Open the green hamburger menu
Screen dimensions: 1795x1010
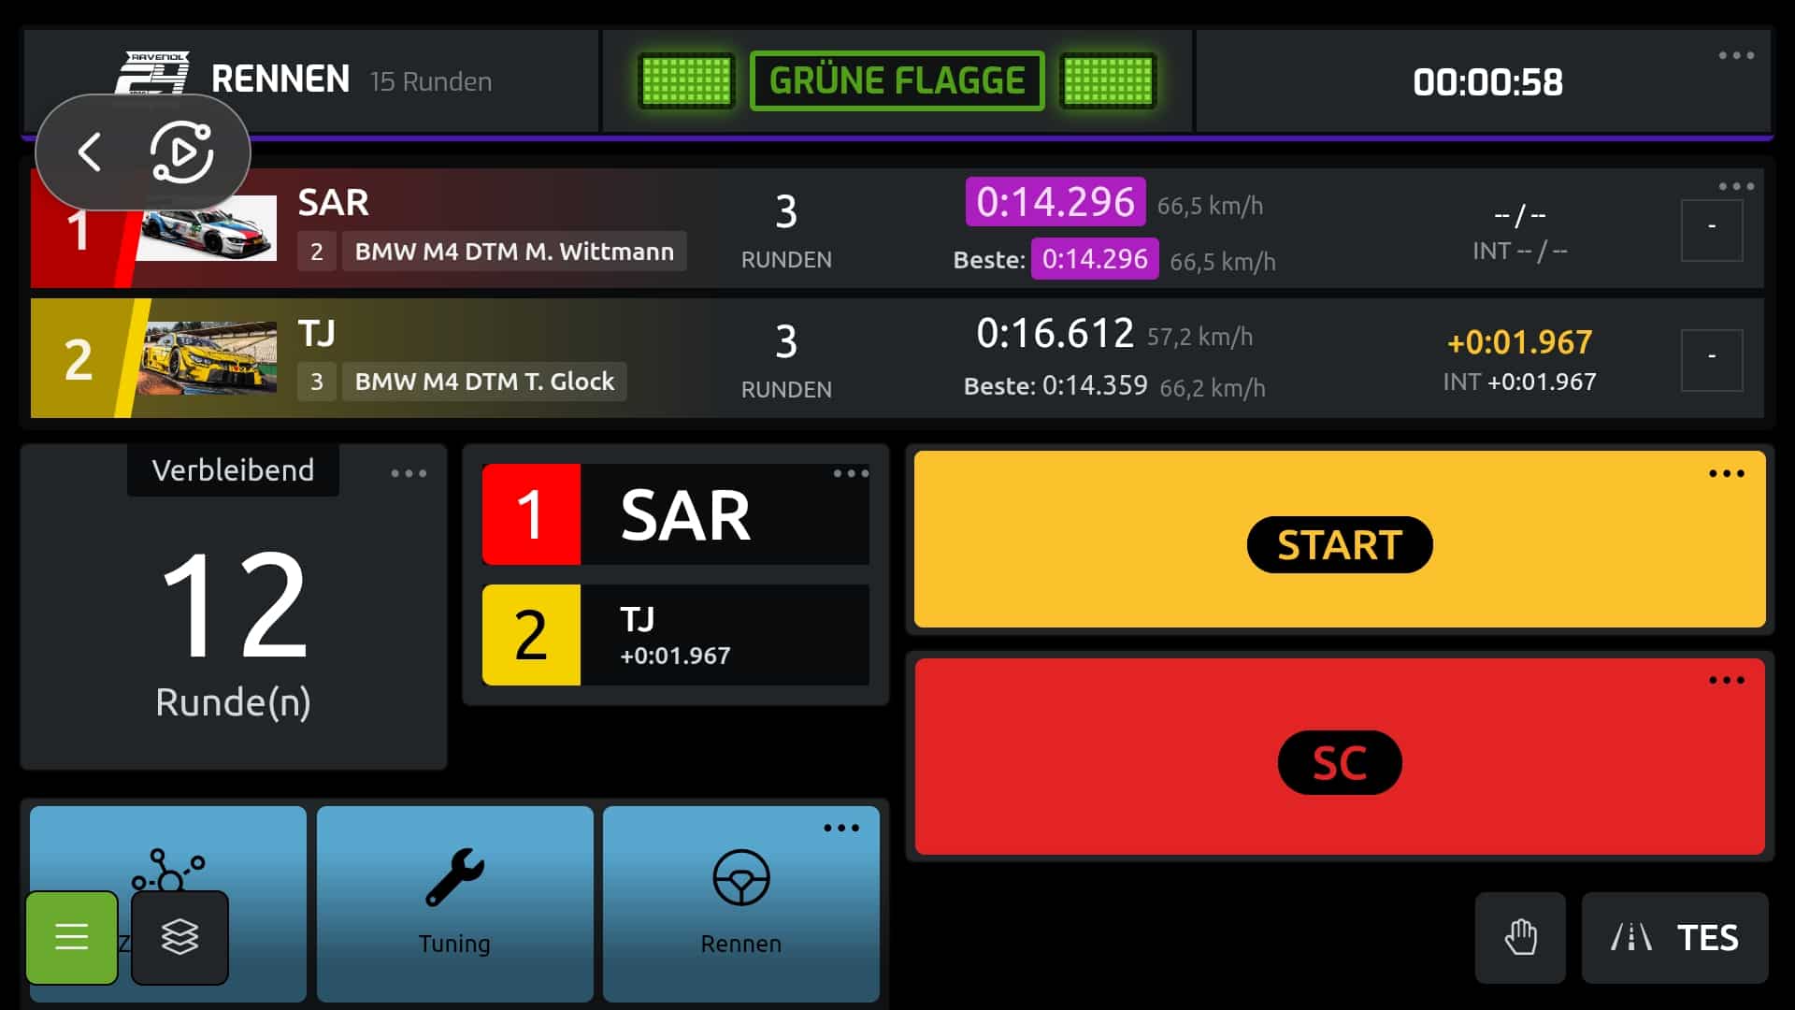[x=72, y=936]
